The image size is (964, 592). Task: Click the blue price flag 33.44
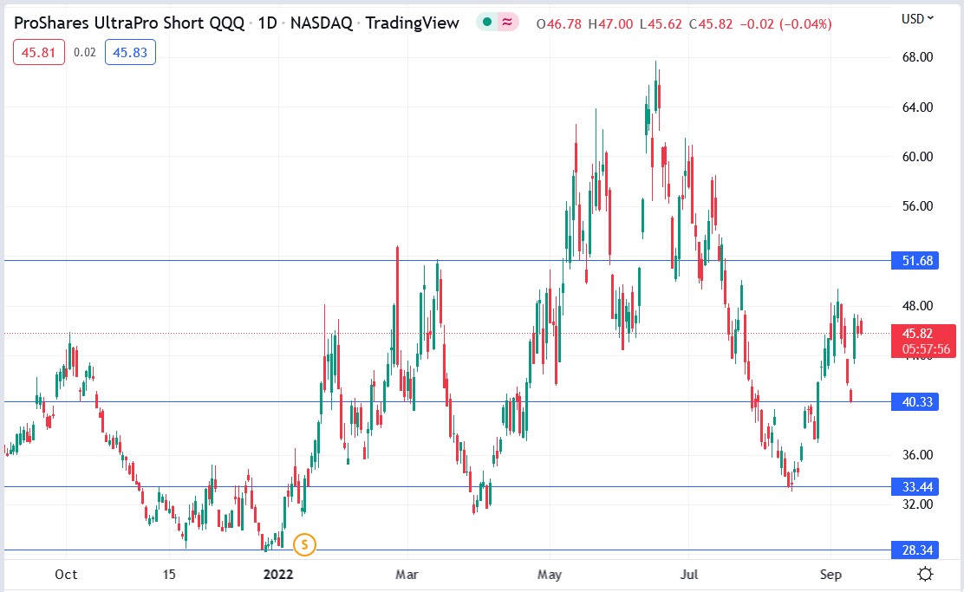click(916, 487)
